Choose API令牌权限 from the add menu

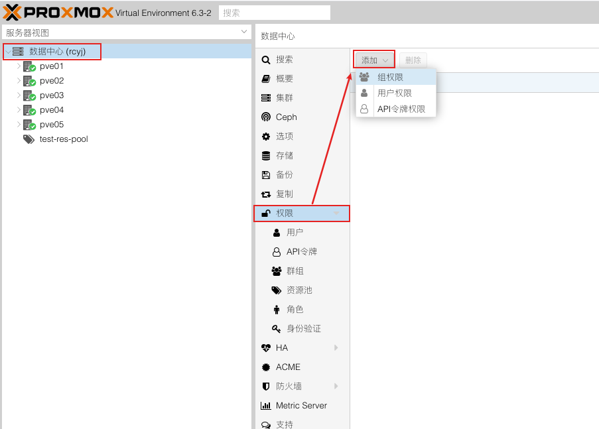point(396,109)
